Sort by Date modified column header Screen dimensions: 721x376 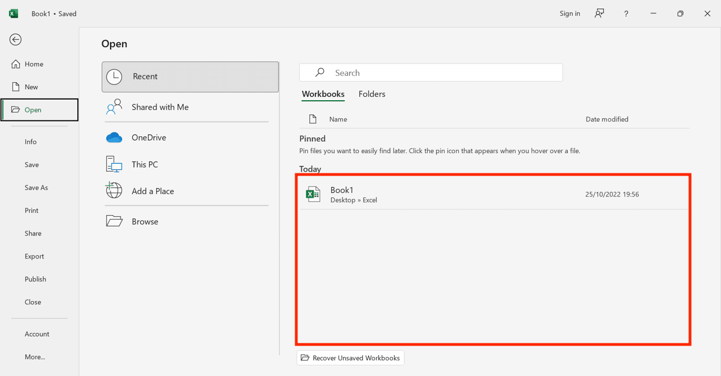click(607, 119)
